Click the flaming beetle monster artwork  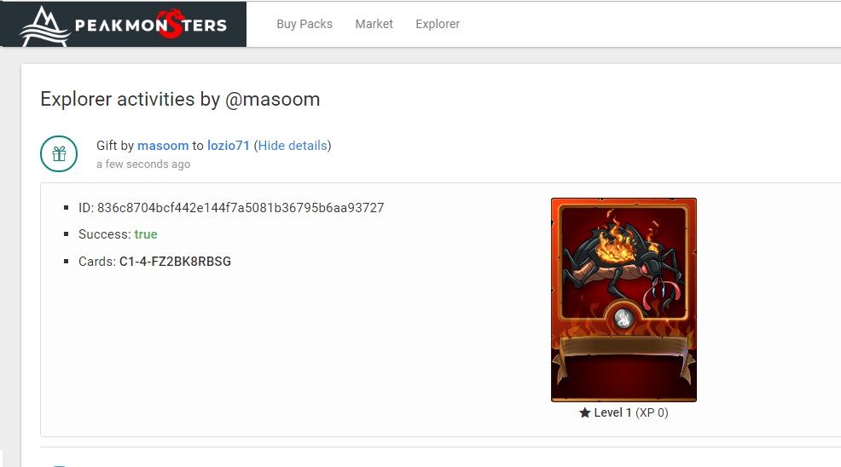click(623, 262)
